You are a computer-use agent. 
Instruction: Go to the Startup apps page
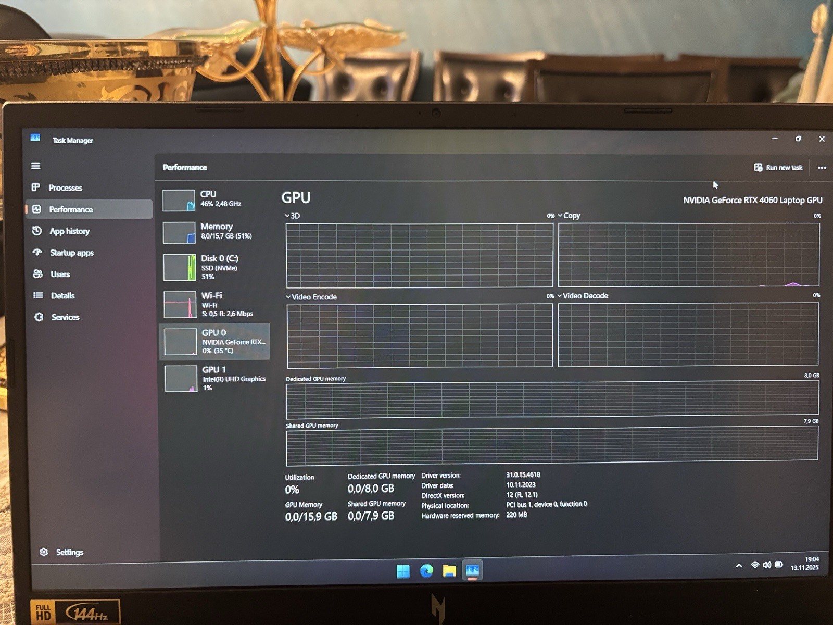90,253
